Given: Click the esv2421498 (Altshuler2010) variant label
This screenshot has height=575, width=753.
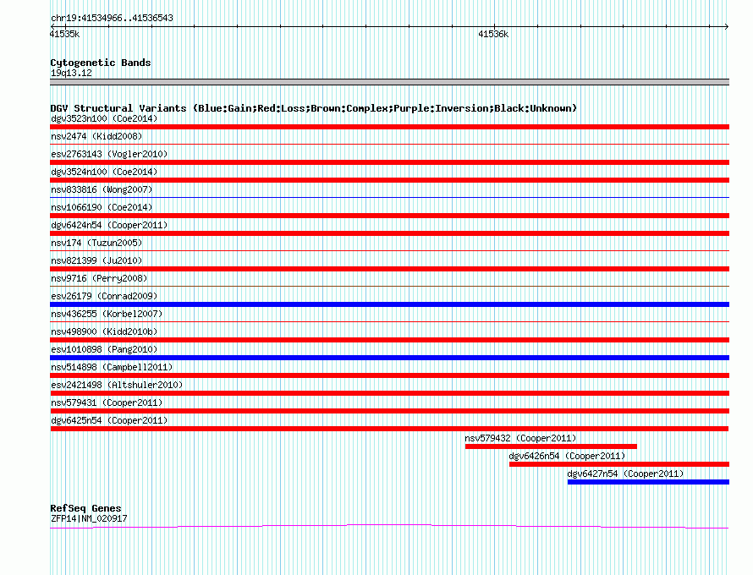Looking at the screenshot, I should [117, 385].
